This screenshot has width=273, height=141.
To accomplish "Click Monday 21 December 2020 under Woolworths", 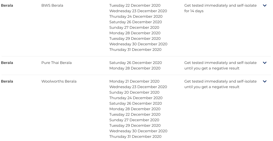I will point(134,81).
